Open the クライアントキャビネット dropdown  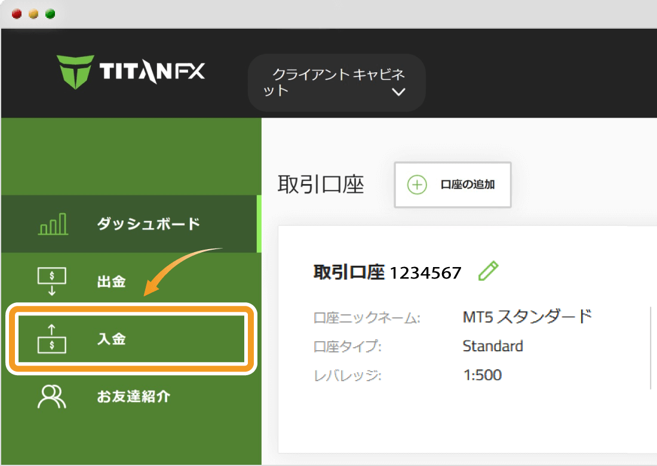point(336,82)
